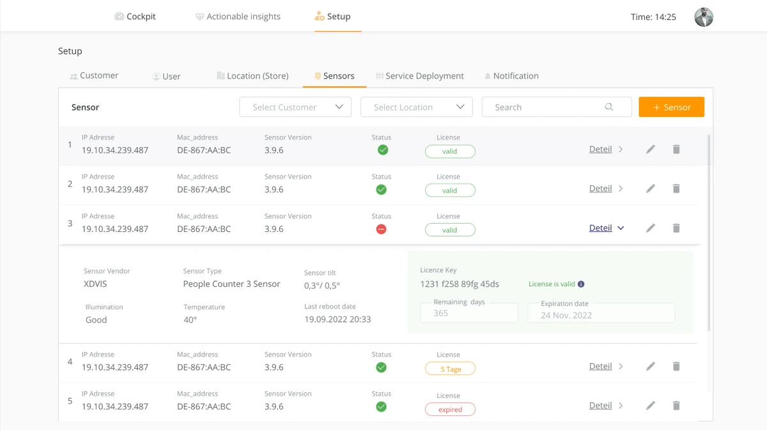Open the Select Location dropdown
Viewport: 767px width, 430px height.
(x=417, y=107)
